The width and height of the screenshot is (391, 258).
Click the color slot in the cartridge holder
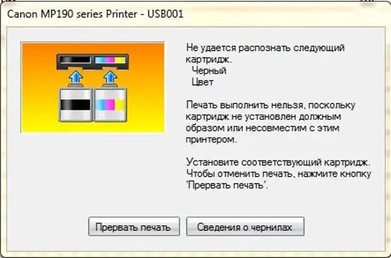pos(110,60)
